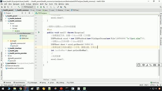This screenshot has width=162, height=91.
Task: Open File Explorer from the taskbar
Action: click(15, 89)
